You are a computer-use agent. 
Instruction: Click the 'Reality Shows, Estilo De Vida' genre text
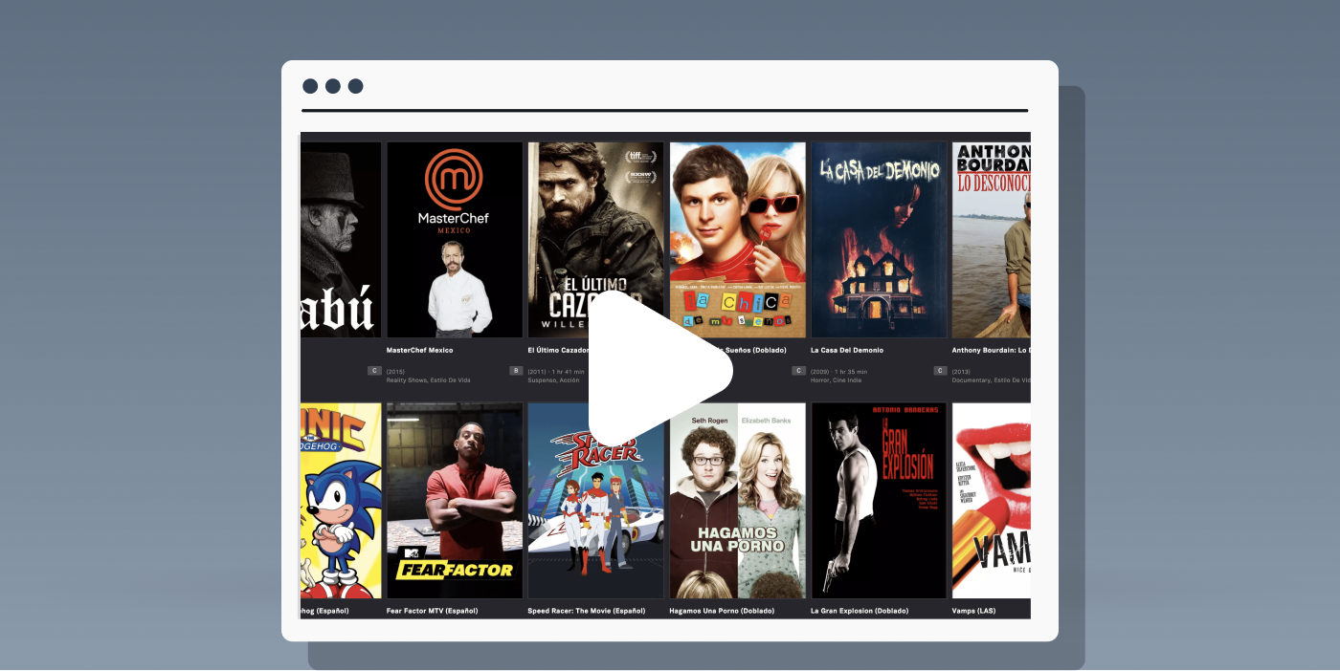430,380
